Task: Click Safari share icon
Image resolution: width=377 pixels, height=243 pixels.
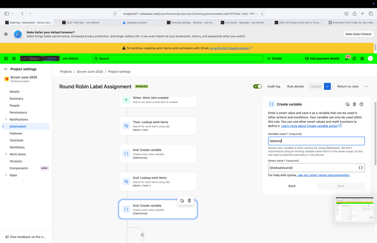Action: (x=355, y=14)
